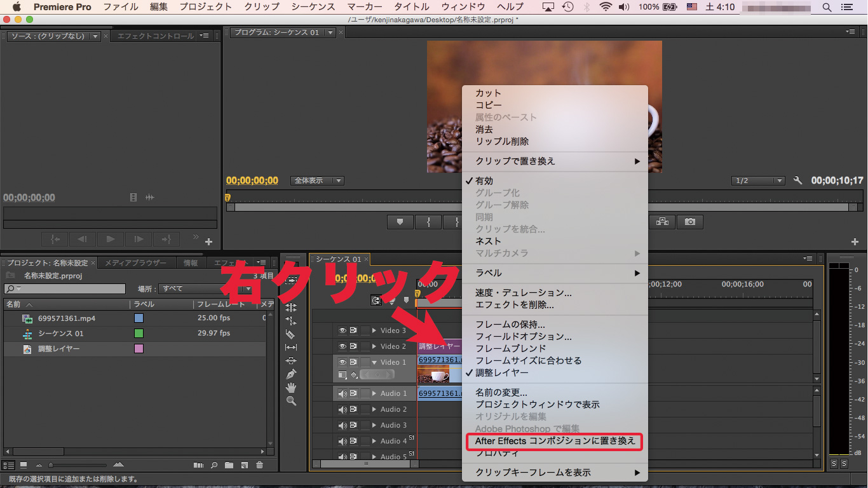Click green label swatch of シーケンス 01

click(x=139, y=333)
